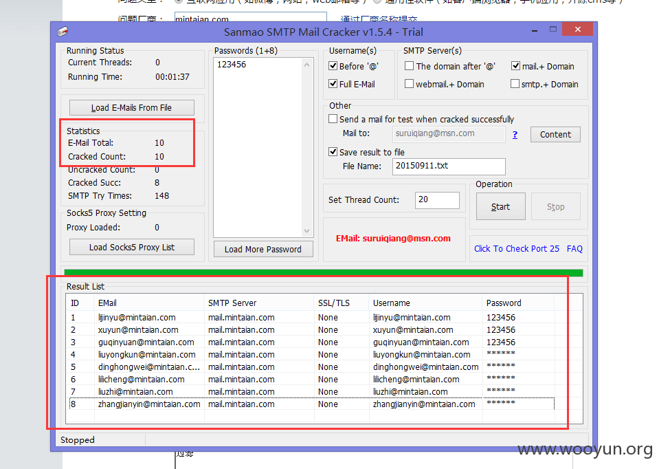Toggle the Full E-Mail checkbox
Screen dimensions: 659x469
(333, 84)
